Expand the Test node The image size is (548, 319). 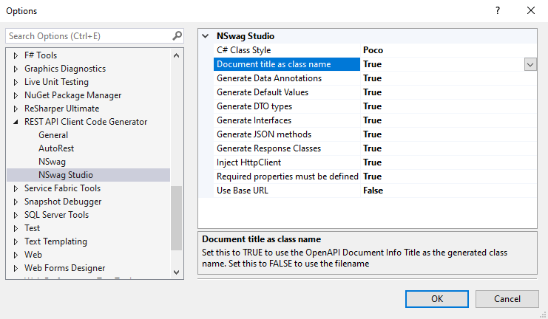tap(16, 228)
